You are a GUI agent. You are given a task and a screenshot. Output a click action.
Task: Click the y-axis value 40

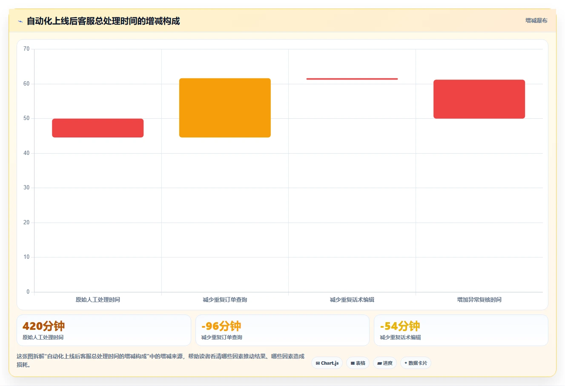[26, 153]
